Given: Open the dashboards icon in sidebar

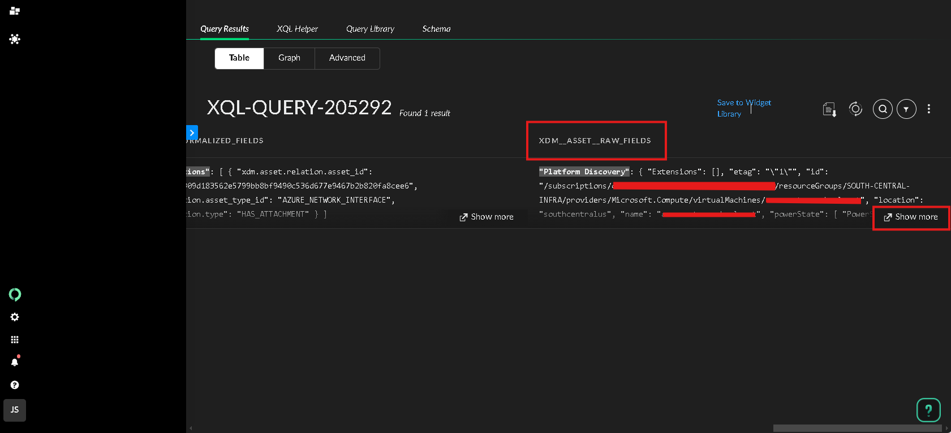Looking at the screenshot, I should (x=15, y=11).
